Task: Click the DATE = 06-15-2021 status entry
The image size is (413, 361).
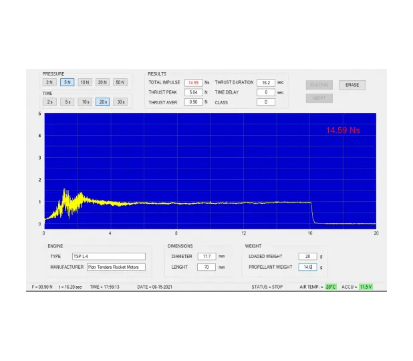Action: point(154,287)
